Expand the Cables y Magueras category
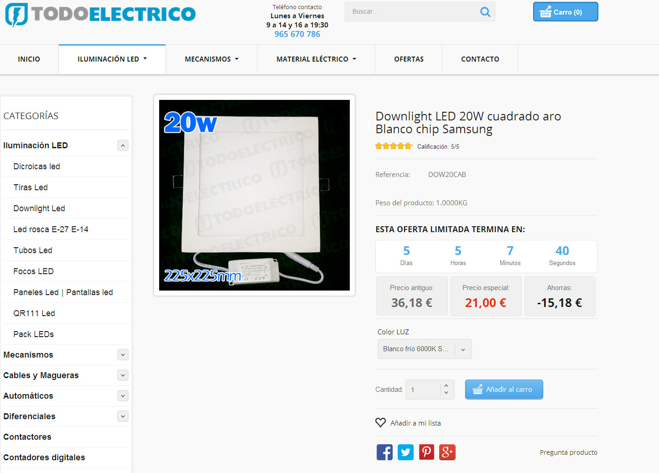The width and height of the screenshot is (659, 473). (123, 375)
